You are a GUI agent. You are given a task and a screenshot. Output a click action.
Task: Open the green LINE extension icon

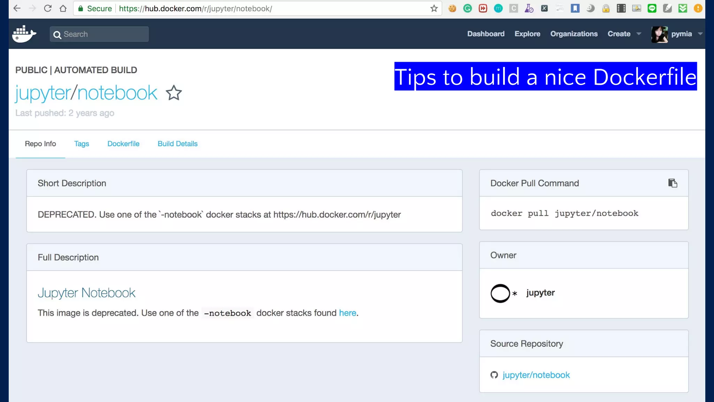click(x=652, y=8)
